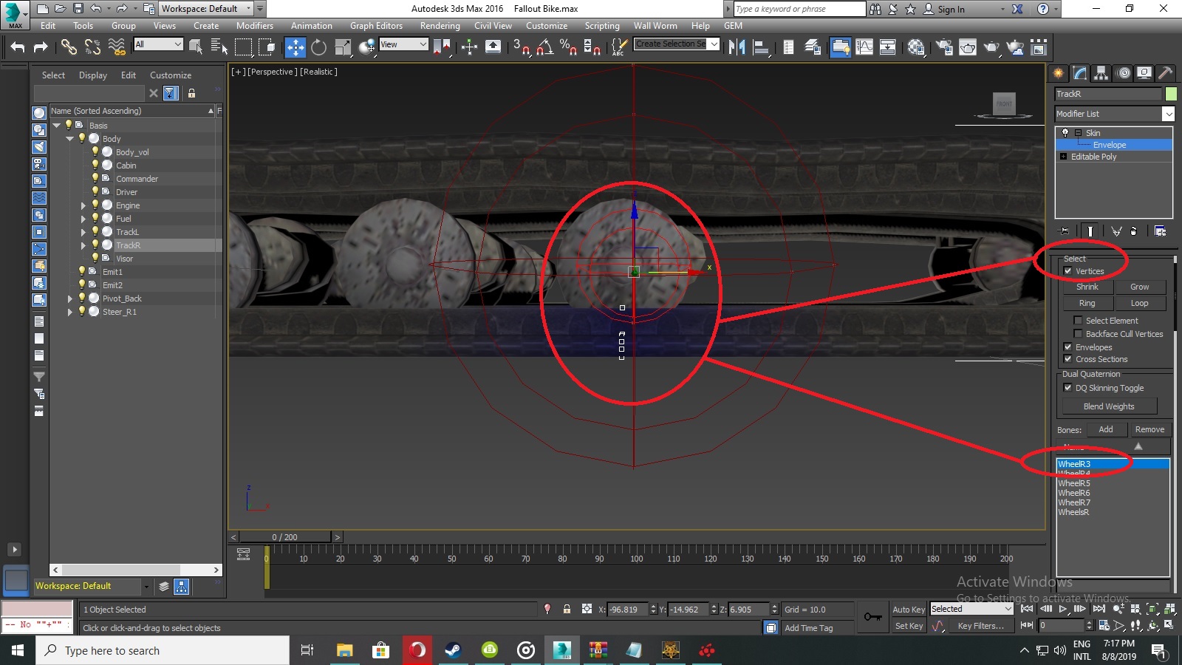Enable Backface Cull Vertices
The image size is (1182, 665).
1078,334
